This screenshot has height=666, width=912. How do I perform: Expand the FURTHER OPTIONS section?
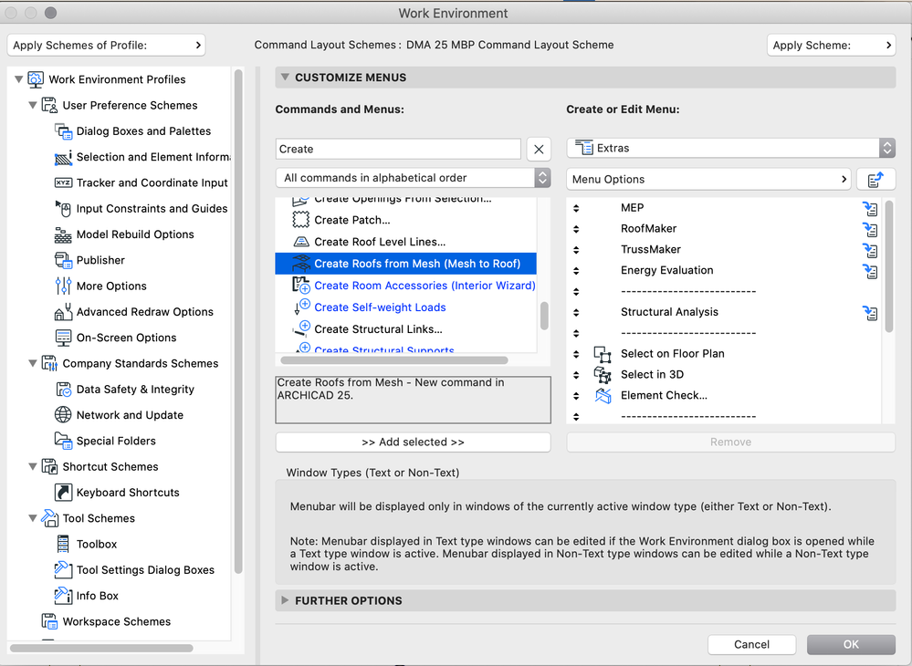(285, 600)
